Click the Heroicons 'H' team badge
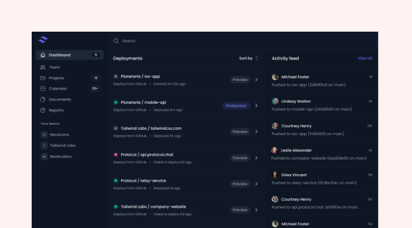 click(44, 135)
